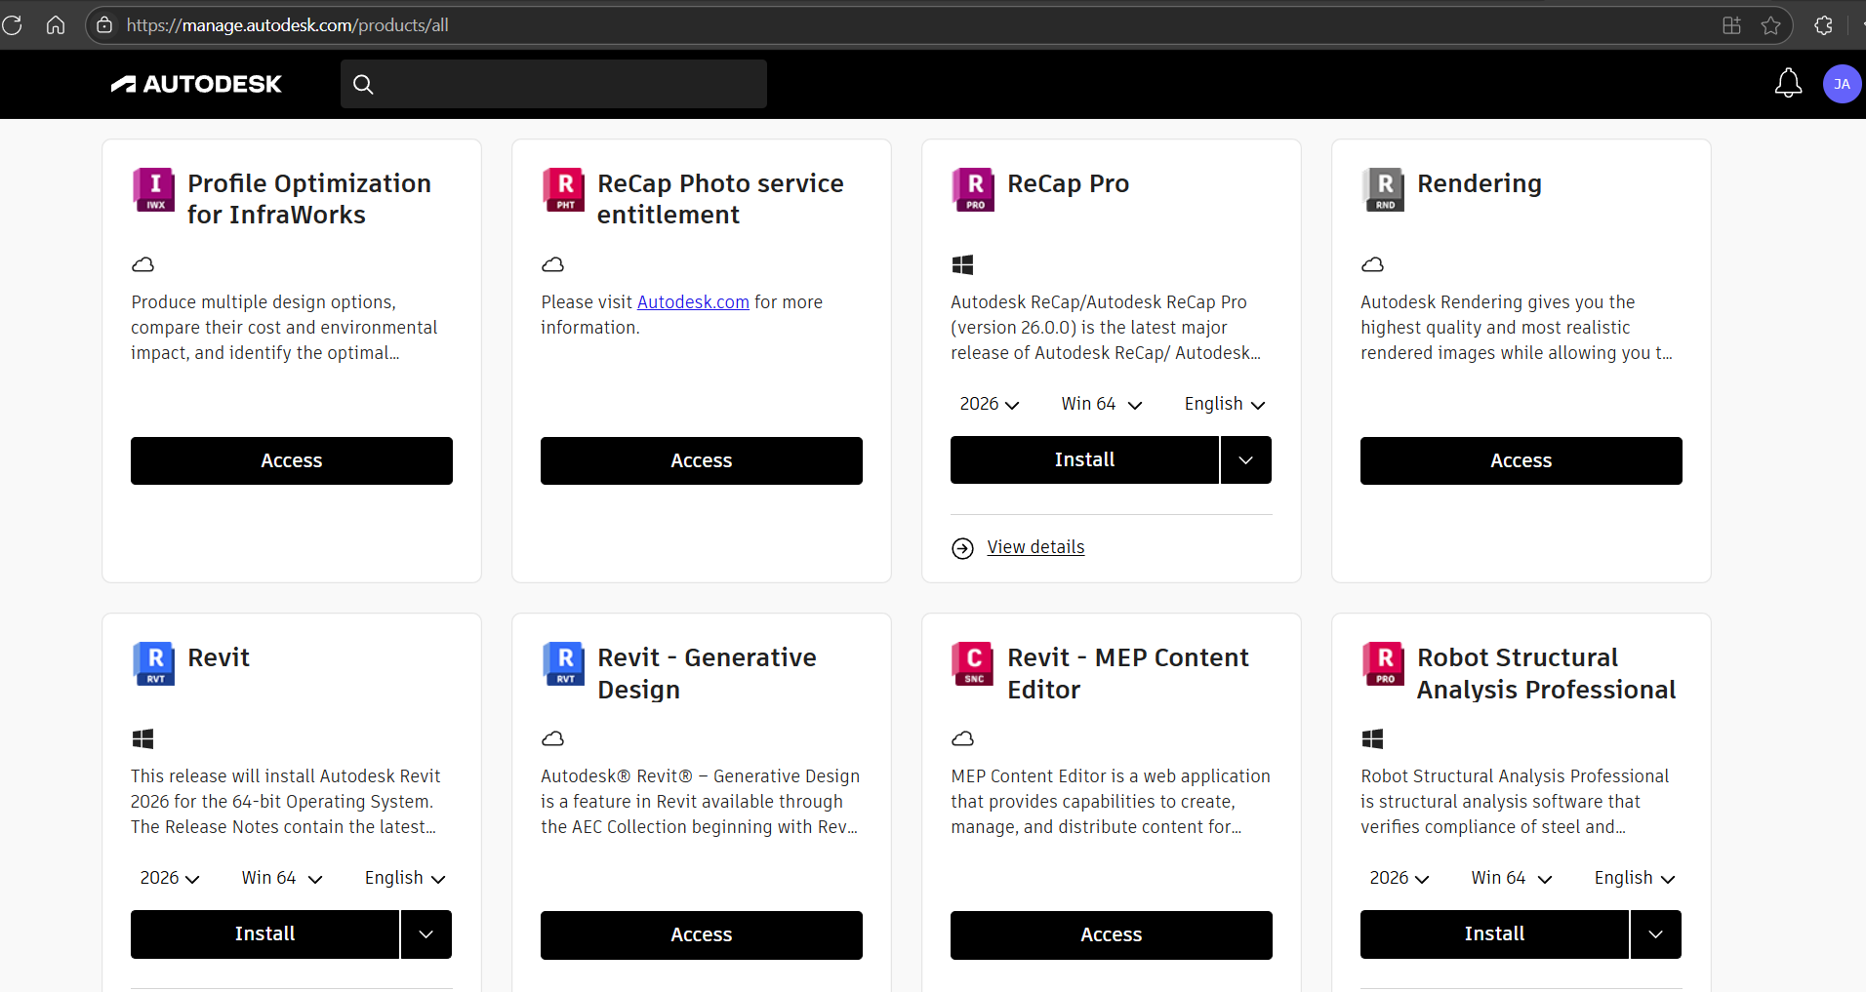Click cloud icon on Profile Optimization card
Viewport: 1866px width, 992px height.
pos(142,264)
